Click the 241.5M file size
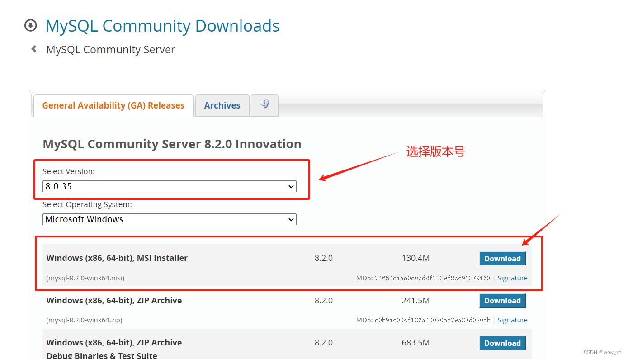The width and height of the screenshot is (628, 359). [x=416, y=300]
